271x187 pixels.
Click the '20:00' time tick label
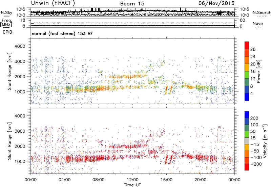coord(200,180)
